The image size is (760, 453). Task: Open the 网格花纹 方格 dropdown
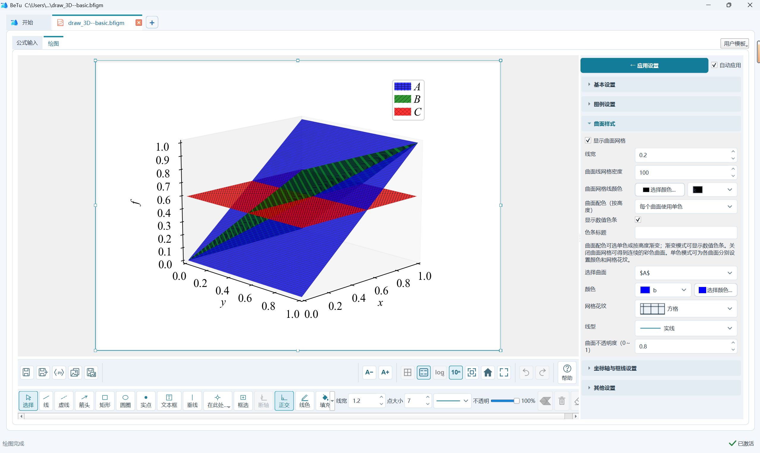[686, 309]
